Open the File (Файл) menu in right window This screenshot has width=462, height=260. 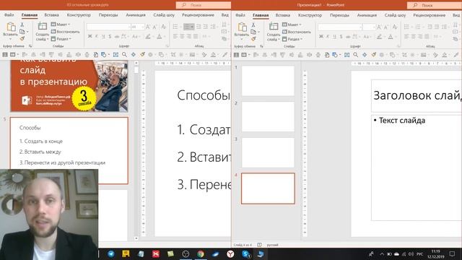pyautogui.click(x=240, y=15)
